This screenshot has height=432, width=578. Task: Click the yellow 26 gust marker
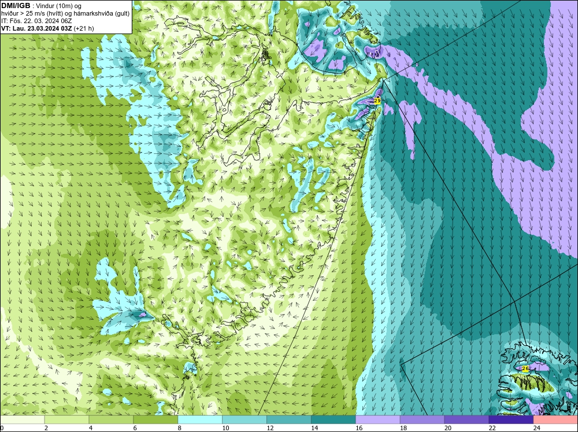pos(525,368)
